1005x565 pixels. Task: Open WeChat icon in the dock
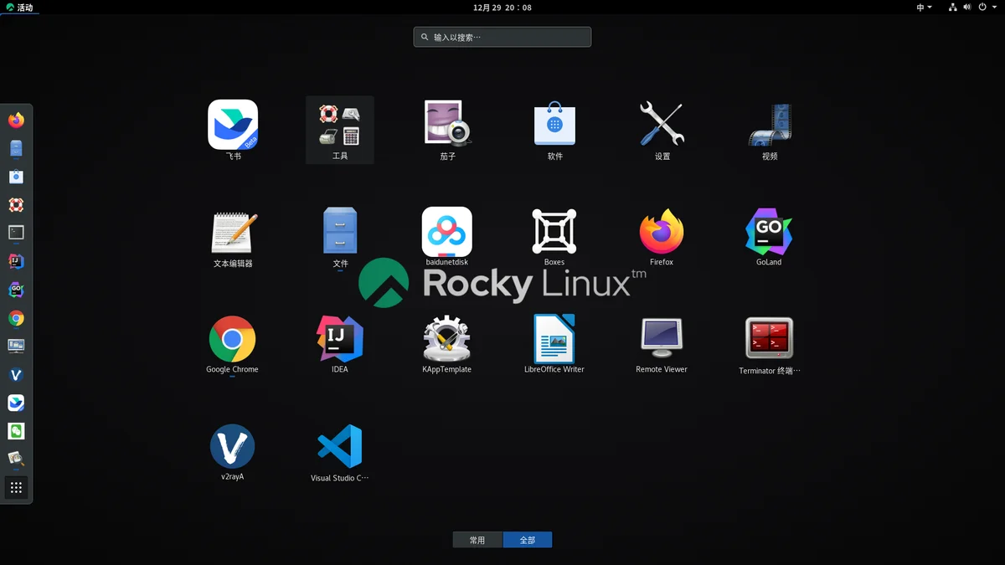[x=16, y=431]
